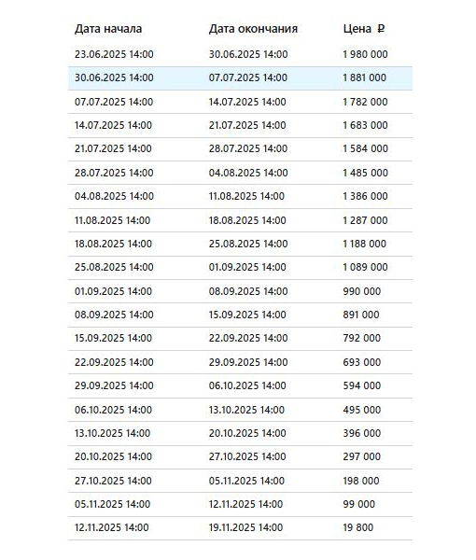This screenshot has width=476, height=560.
Task: Select the row ending 18.08.2025 14:00
Action: point(240,220)
